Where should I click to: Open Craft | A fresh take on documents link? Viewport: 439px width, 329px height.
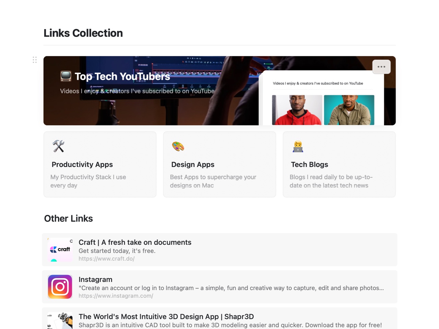tap(135, 242)
